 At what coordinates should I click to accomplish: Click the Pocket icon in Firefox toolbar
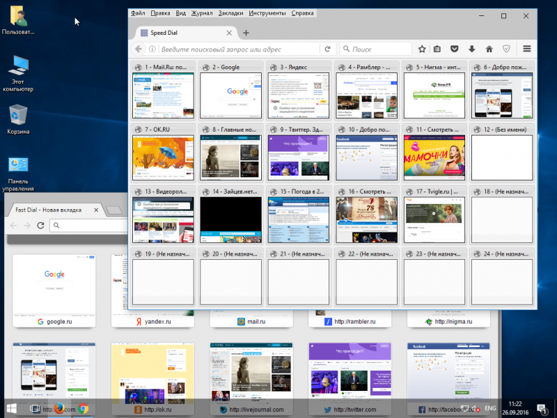(455, 49)
